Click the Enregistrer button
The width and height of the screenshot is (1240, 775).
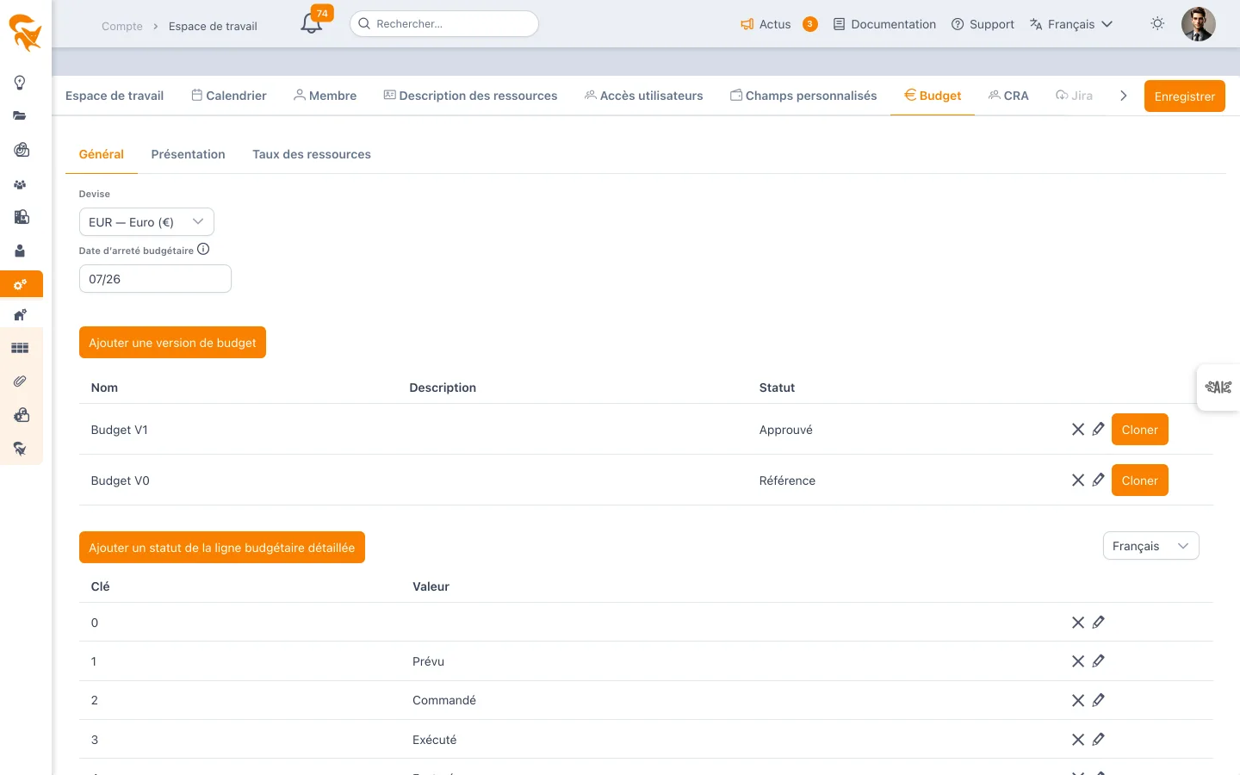click(1184, 96)
